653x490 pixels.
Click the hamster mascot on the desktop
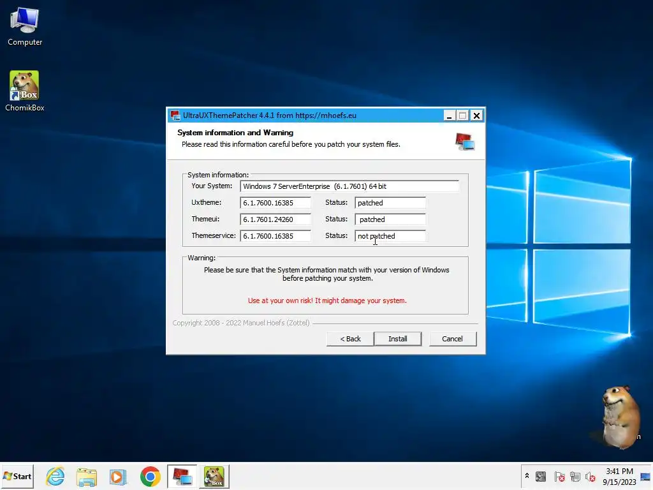(x=620, y=417)
